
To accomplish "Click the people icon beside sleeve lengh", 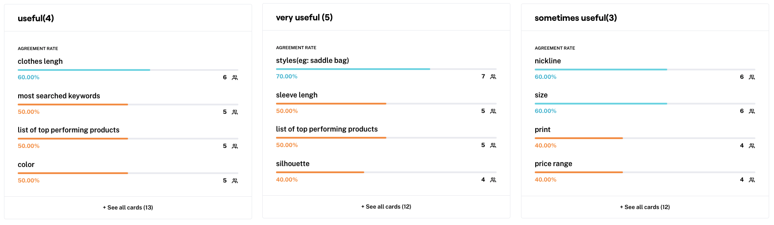I will (493, 111).
